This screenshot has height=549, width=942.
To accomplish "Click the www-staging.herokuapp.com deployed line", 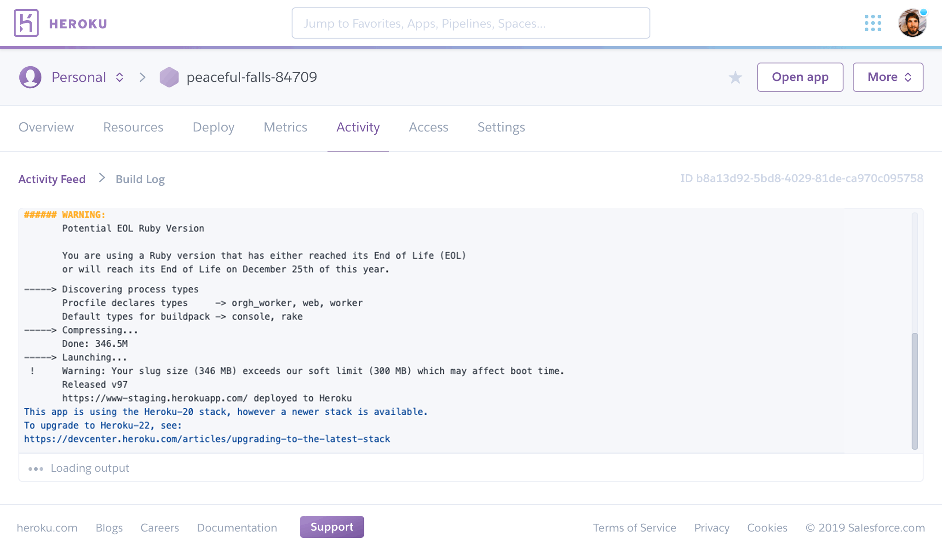I will [207, 398].
